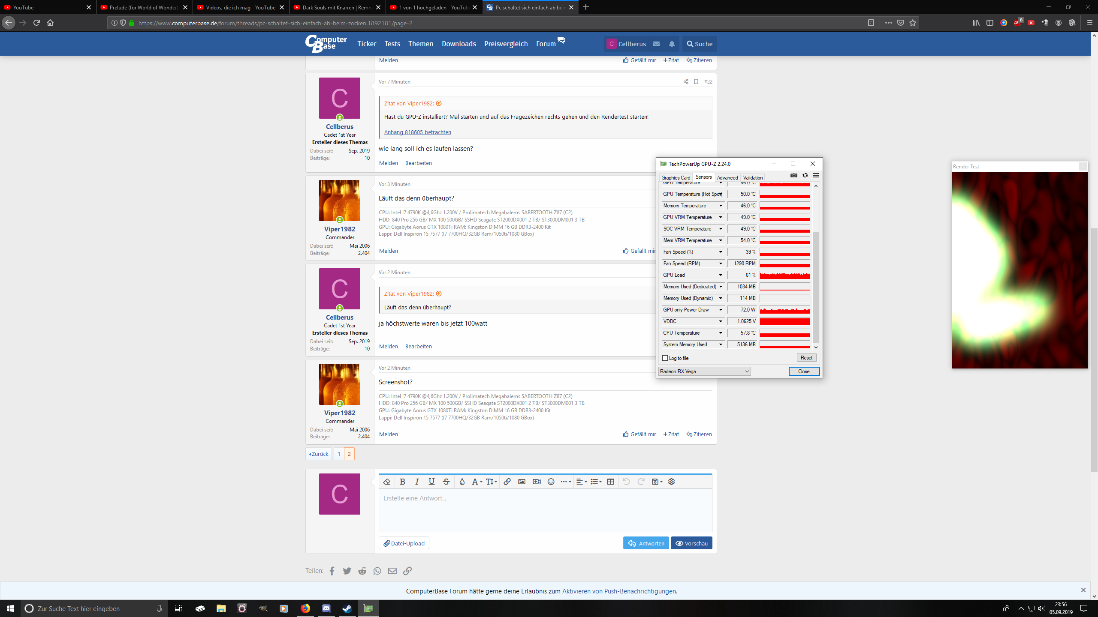Viewport: 1098px width, 617px height.
Task: Open the emoji smiley picker in editor
Action: [x=551, y=482]
